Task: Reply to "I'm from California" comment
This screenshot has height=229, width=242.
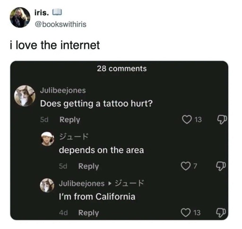Action: 88,213
